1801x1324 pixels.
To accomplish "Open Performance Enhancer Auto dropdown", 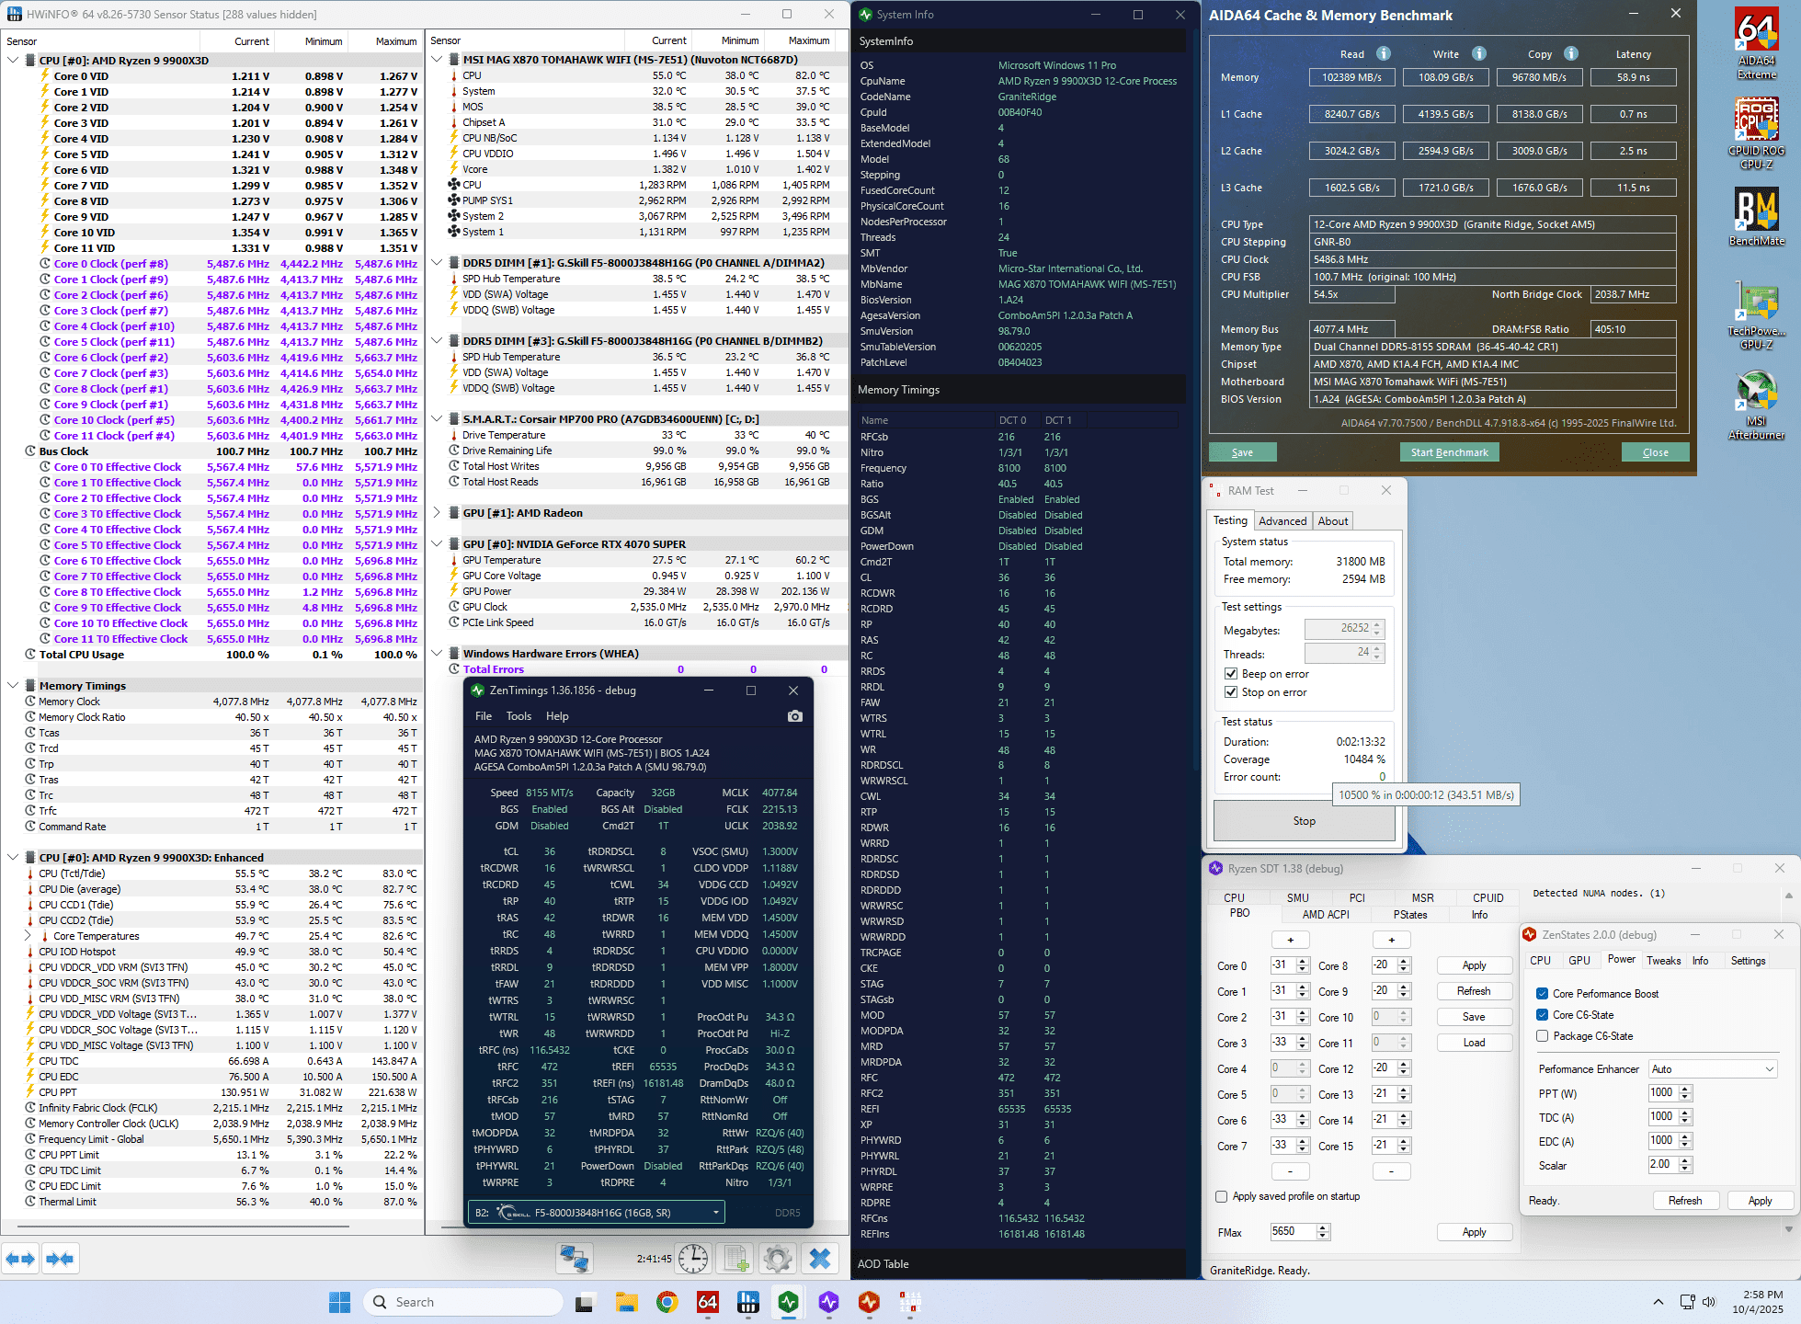I will pyautogui.click(x=1712, y=1069).
